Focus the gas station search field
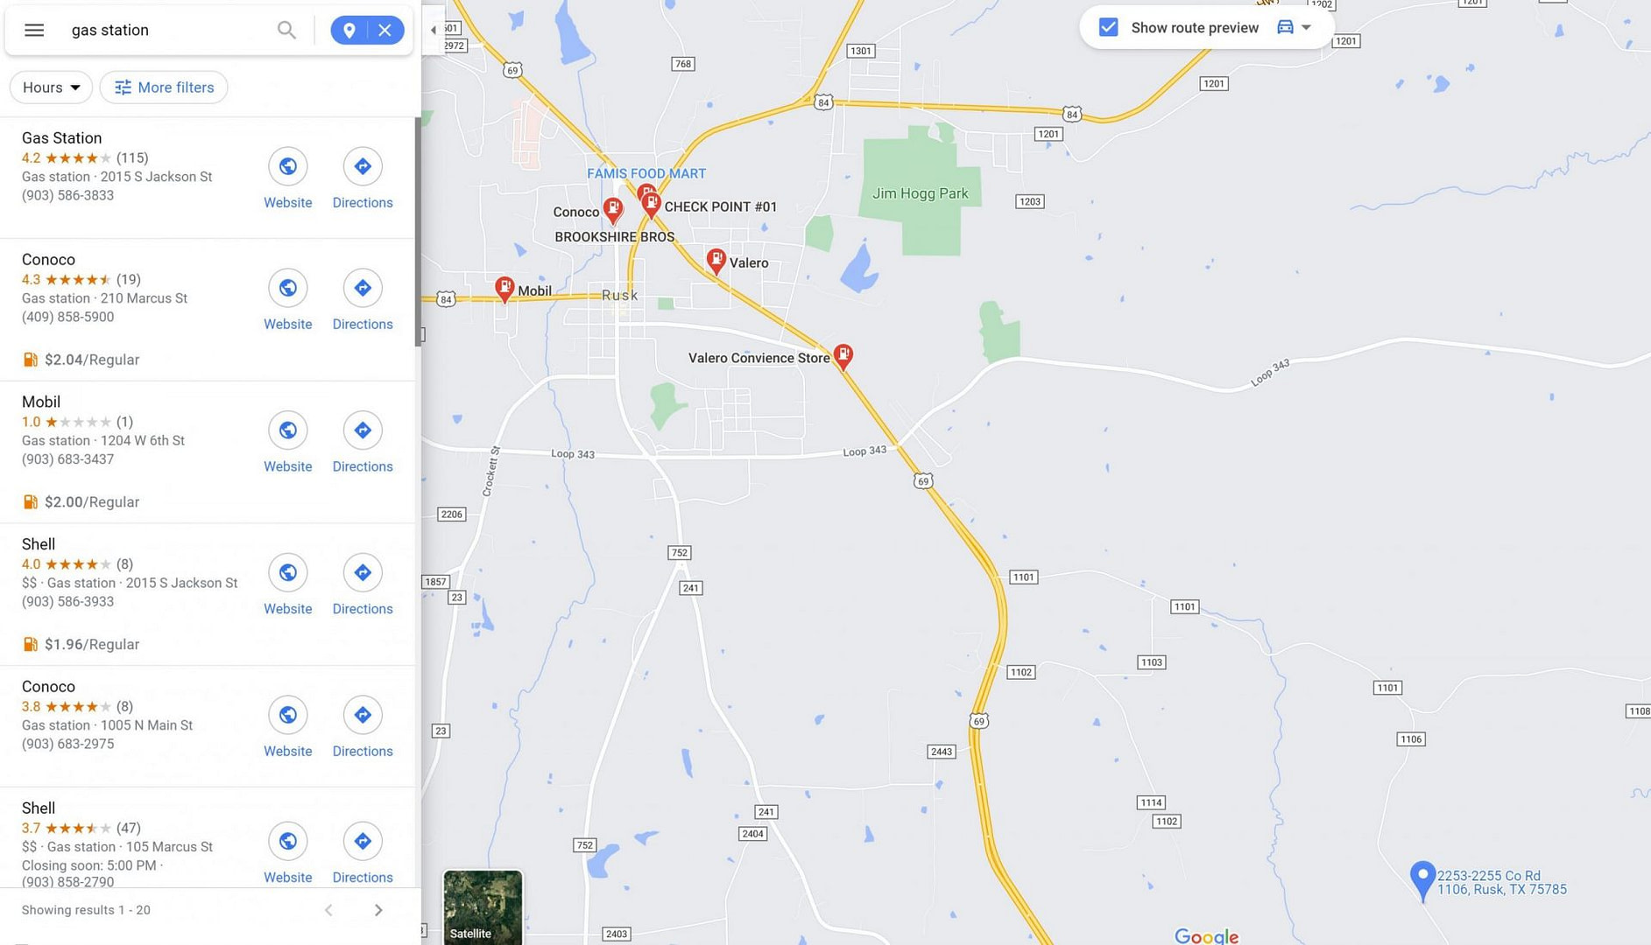1651x945 pixels. [166, 30]
